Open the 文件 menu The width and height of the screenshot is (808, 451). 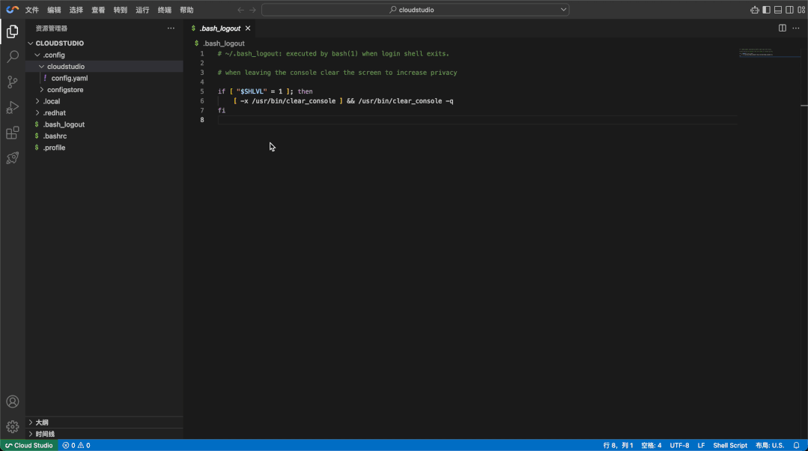click(x=32, y=10)
